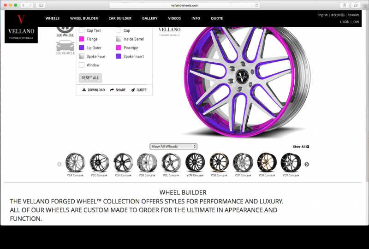
Task: Click the See Vehicle car icon
Action: pyautogui.click(x=65, y=46)
